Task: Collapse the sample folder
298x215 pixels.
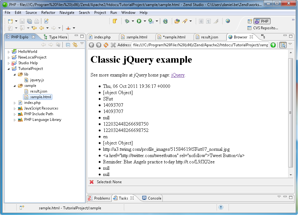Action: pos(15,86)
